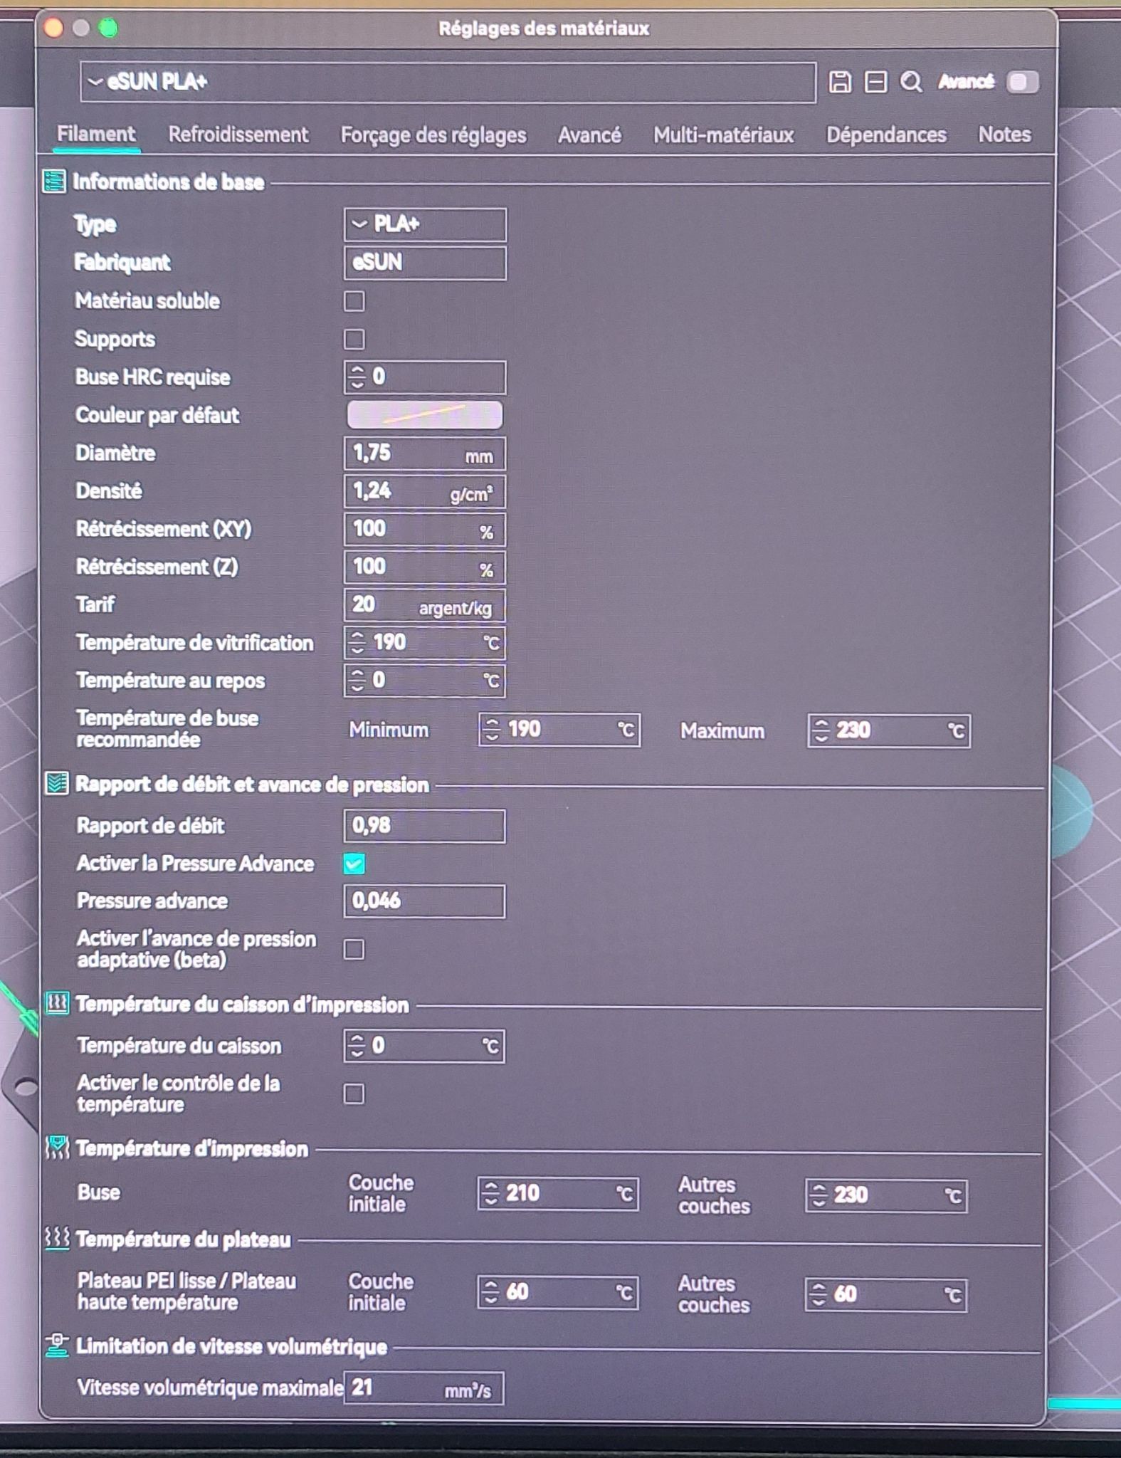Screen dimensions: 1121x1458
Task: Click the Réglages des matériaux window title
Action: 544,28
